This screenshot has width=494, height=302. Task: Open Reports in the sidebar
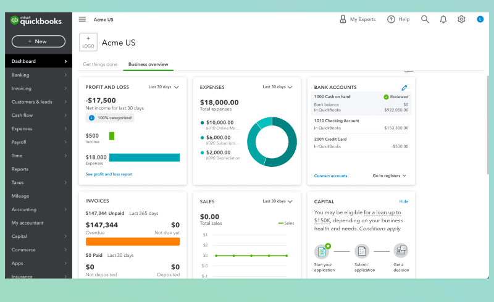point(38,169)
